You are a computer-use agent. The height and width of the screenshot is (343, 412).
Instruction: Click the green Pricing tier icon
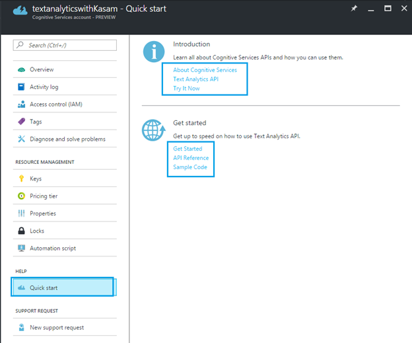click(22, 196)
